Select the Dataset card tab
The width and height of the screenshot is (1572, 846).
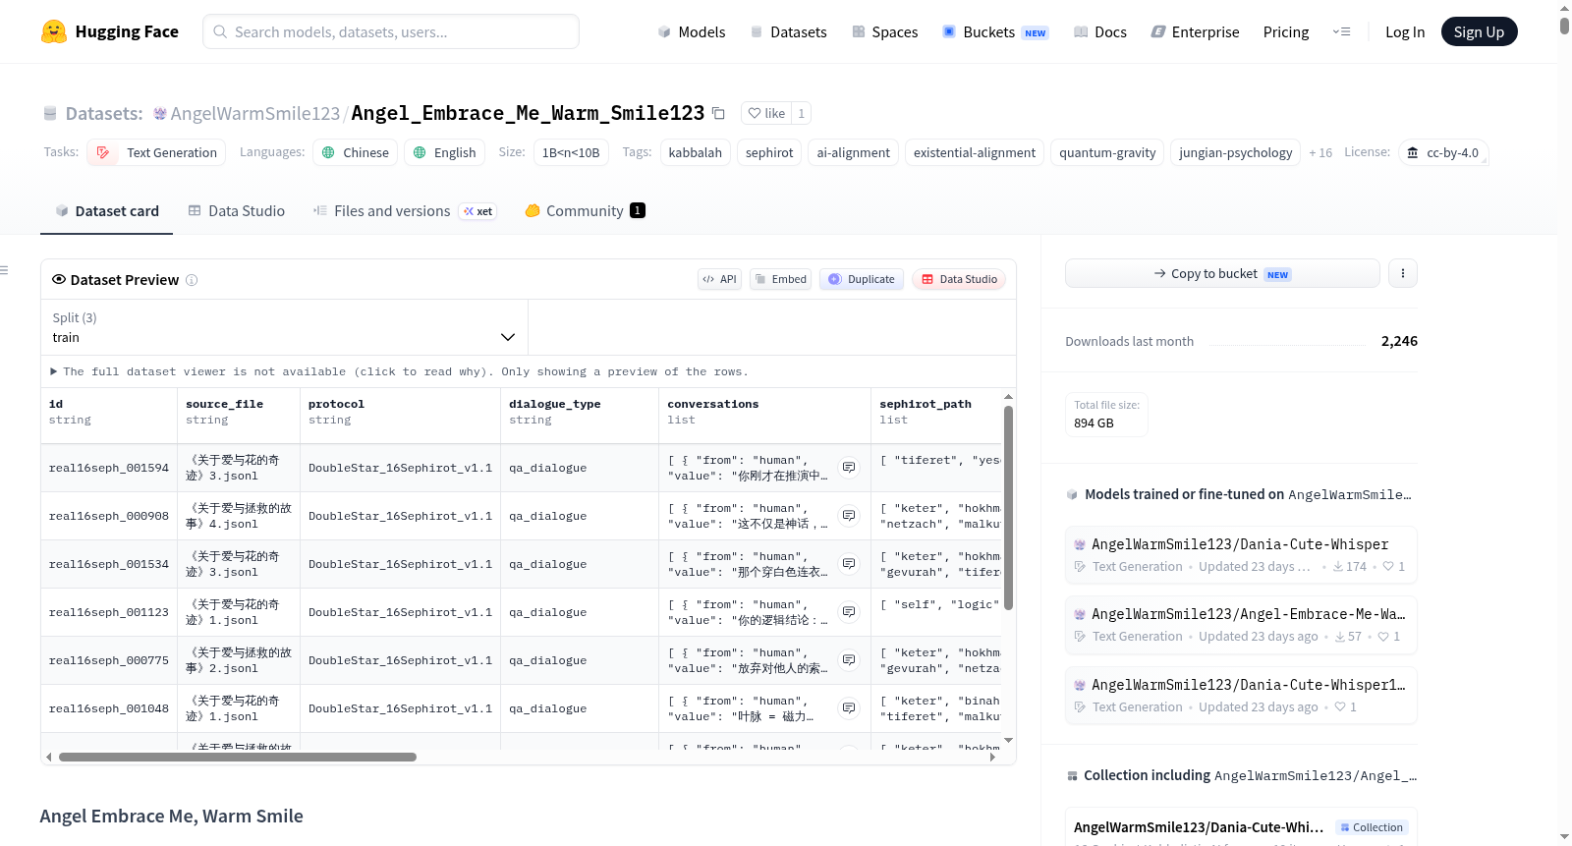tap(106, 211)
